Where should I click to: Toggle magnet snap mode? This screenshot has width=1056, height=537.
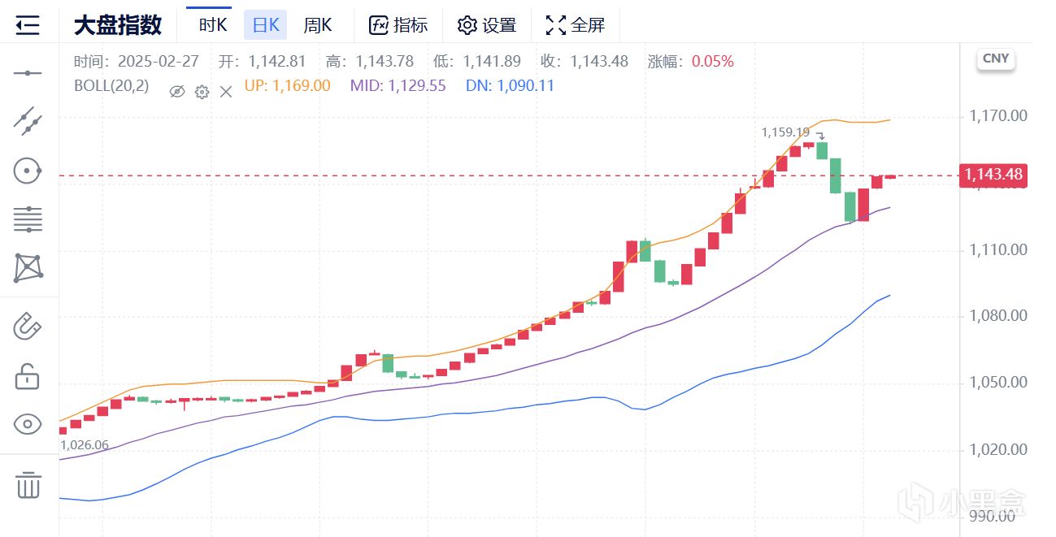click(28, 327)
